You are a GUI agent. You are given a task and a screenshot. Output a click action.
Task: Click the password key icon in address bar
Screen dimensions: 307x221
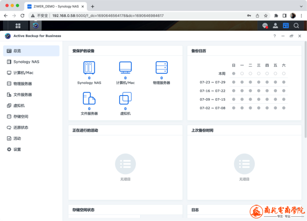point(249,15)
